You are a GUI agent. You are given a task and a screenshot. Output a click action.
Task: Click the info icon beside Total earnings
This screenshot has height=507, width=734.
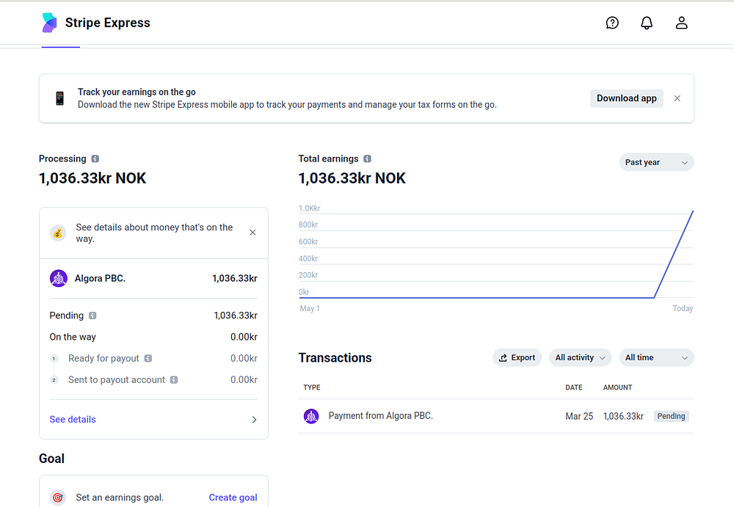(x=368, y=158)
